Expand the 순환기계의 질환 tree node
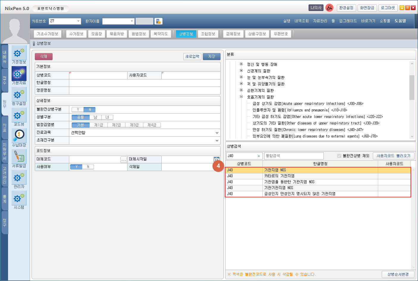Viewport: 418px width, 281px height. tap(241, 90)
